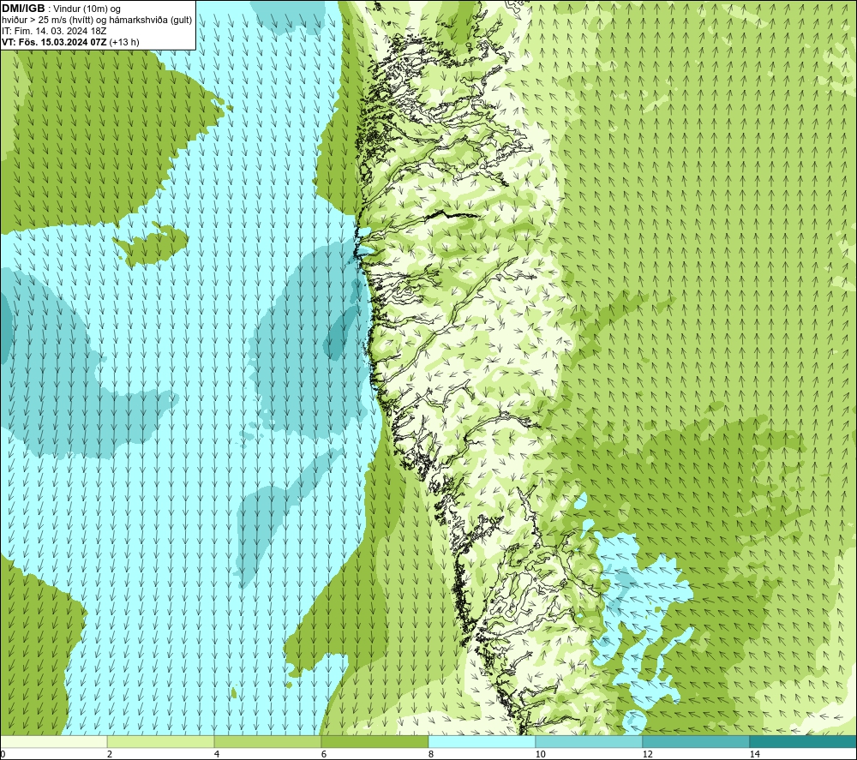Click the 12–14 m/s teal legend swatch
Screen dimensions: 857x760
[x=696, y=741]
